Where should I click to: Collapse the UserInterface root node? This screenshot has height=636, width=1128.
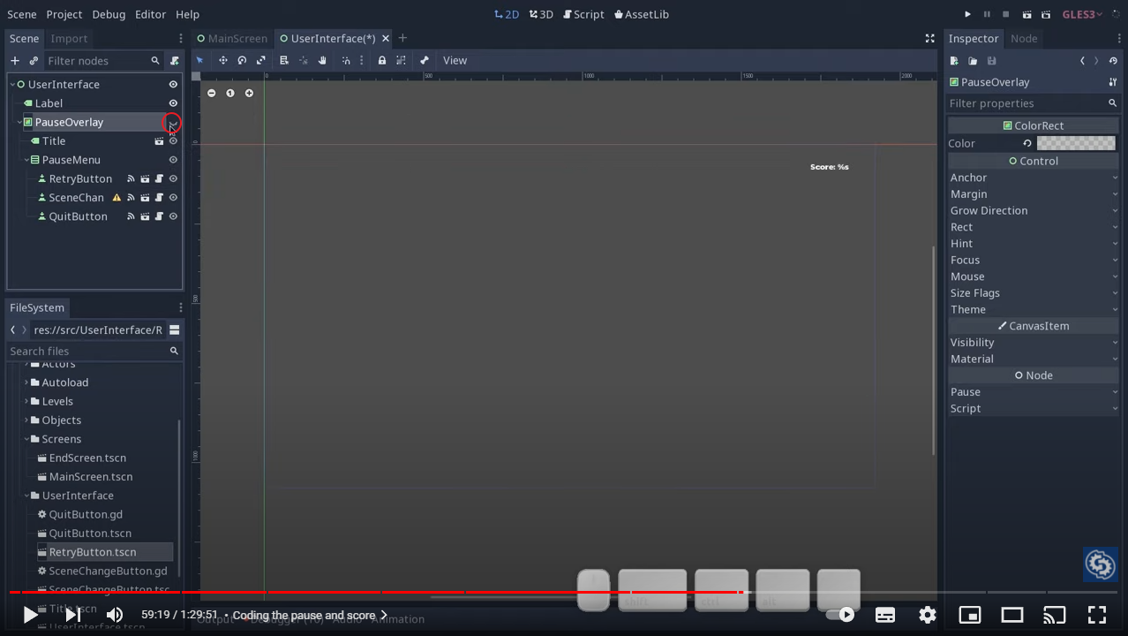pyautogui.click(x=13, y=85)
